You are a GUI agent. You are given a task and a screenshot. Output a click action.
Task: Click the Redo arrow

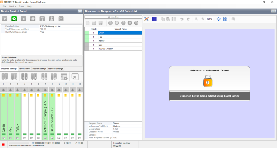(x=188, y=19)
